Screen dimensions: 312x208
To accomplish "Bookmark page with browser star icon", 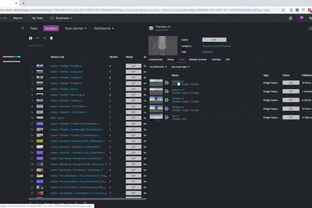I will click(x=283, y=10).
